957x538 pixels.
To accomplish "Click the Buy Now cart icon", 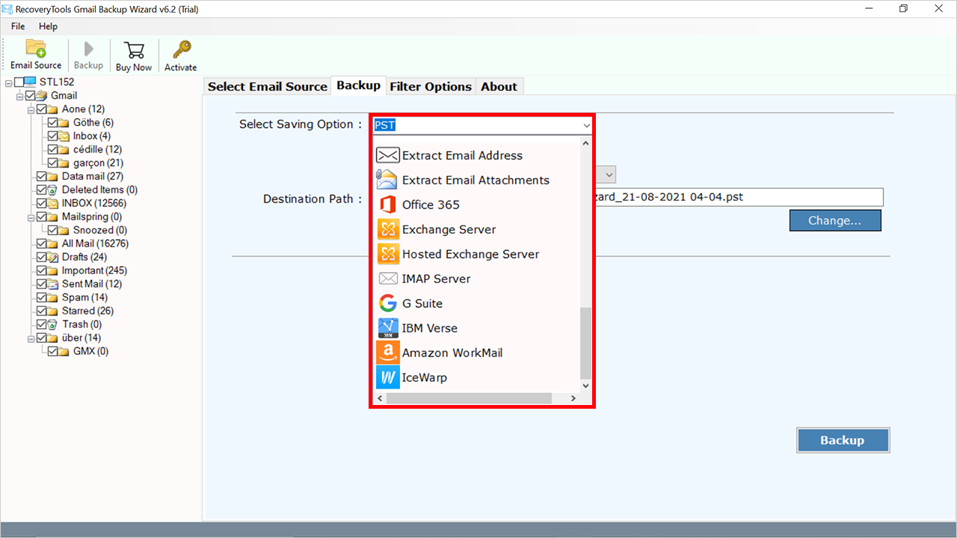I will click(134, 49).
